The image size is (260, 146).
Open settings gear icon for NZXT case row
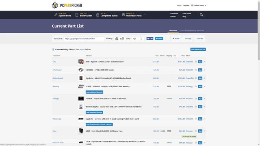point(196,131)
